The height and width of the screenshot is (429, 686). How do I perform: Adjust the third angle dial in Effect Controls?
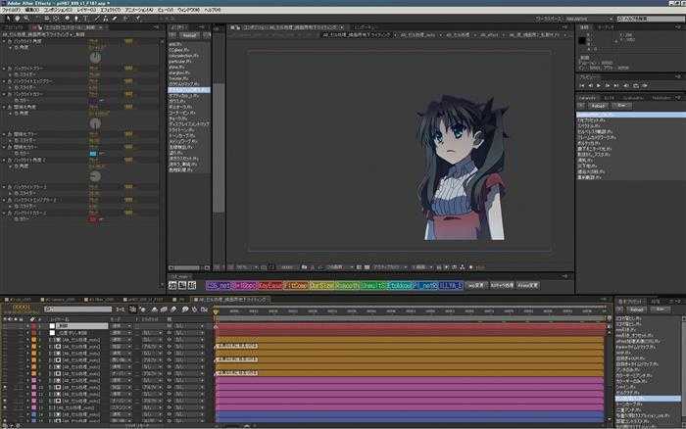point(95,176)
